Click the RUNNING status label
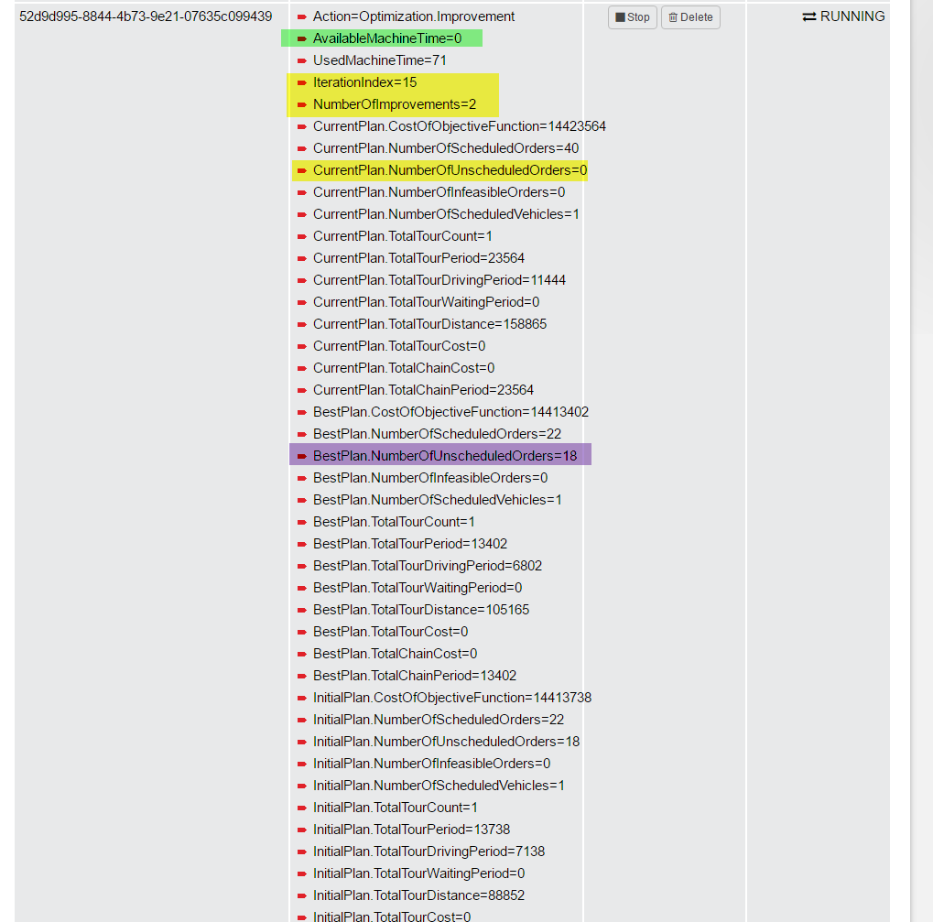The image size is (933, 922). click(852, 16)
